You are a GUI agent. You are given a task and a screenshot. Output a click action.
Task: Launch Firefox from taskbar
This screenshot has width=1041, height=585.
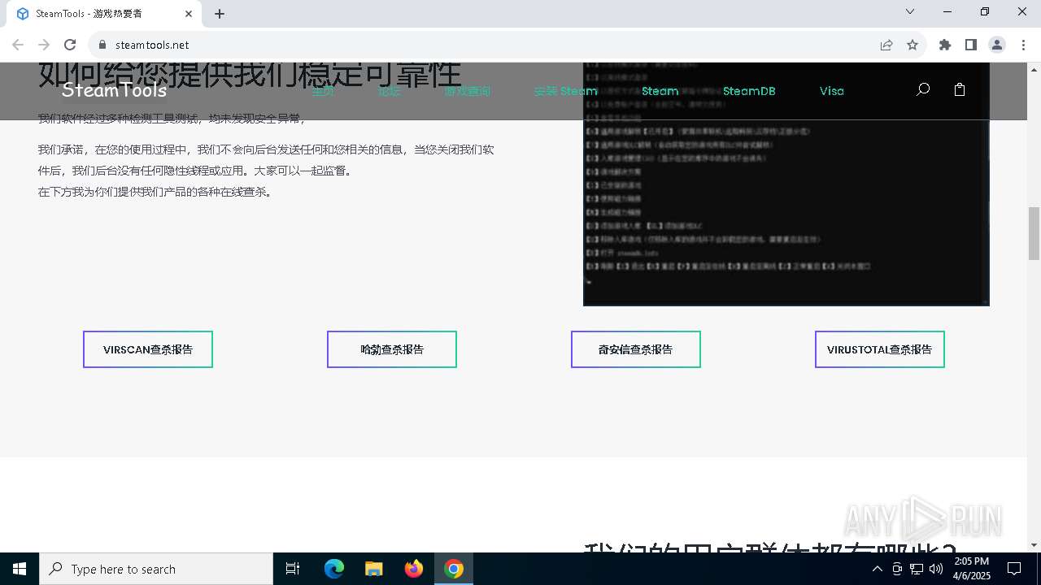[x=414, y=569]
